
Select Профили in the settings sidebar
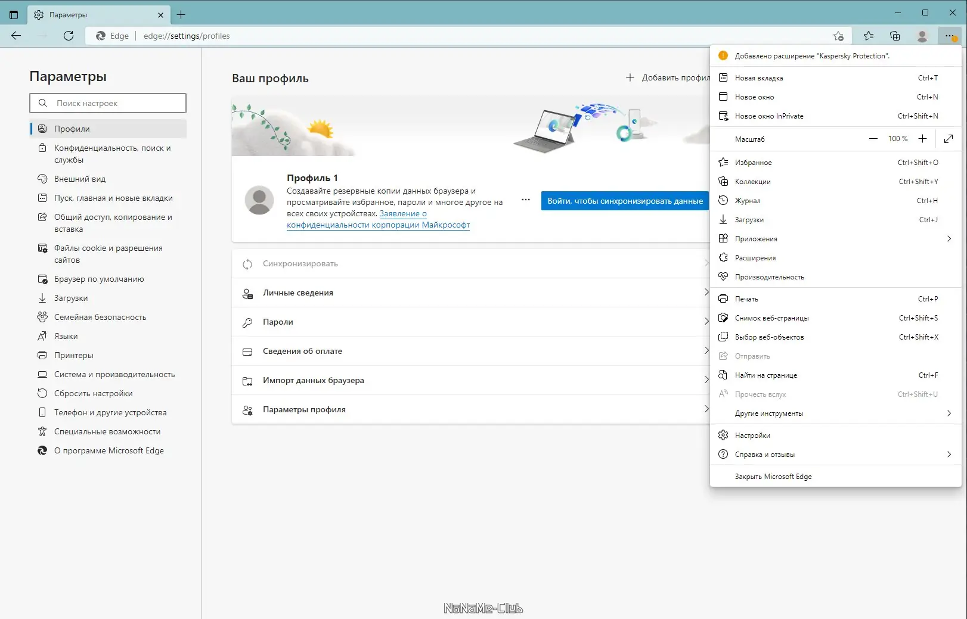[109, 129]
